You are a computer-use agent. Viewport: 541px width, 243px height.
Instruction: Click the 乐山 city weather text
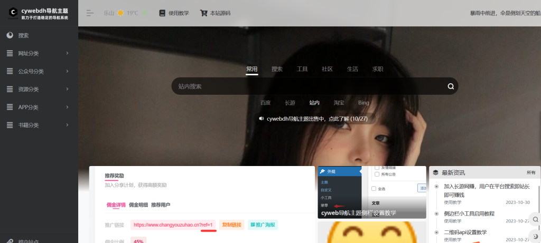[x=109, y=13]
